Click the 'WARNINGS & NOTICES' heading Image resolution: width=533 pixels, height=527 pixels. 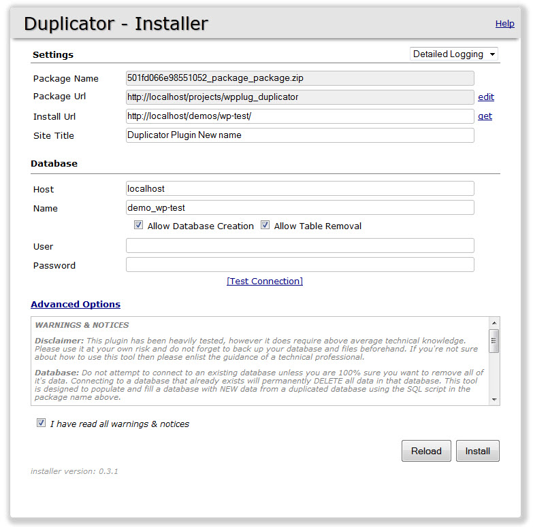pos(82,325)
